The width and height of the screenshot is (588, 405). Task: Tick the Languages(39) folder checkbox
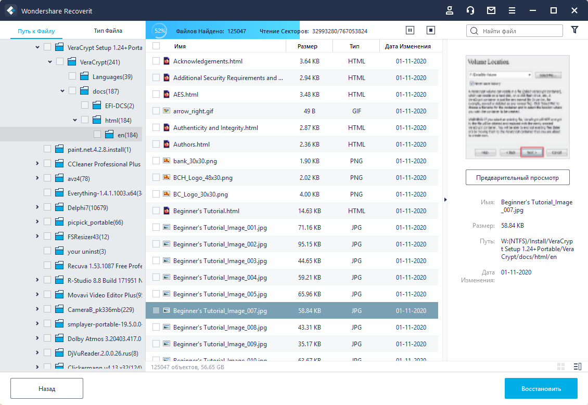click(x=72, y=76)
